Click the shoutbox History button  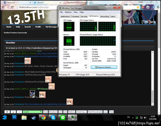coord(72,112)
